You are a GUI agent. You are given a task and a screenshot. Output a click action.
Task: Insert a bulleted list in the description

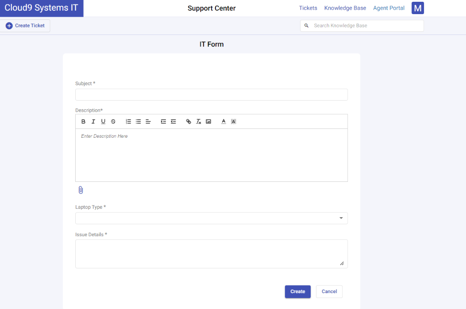(138, 121)
